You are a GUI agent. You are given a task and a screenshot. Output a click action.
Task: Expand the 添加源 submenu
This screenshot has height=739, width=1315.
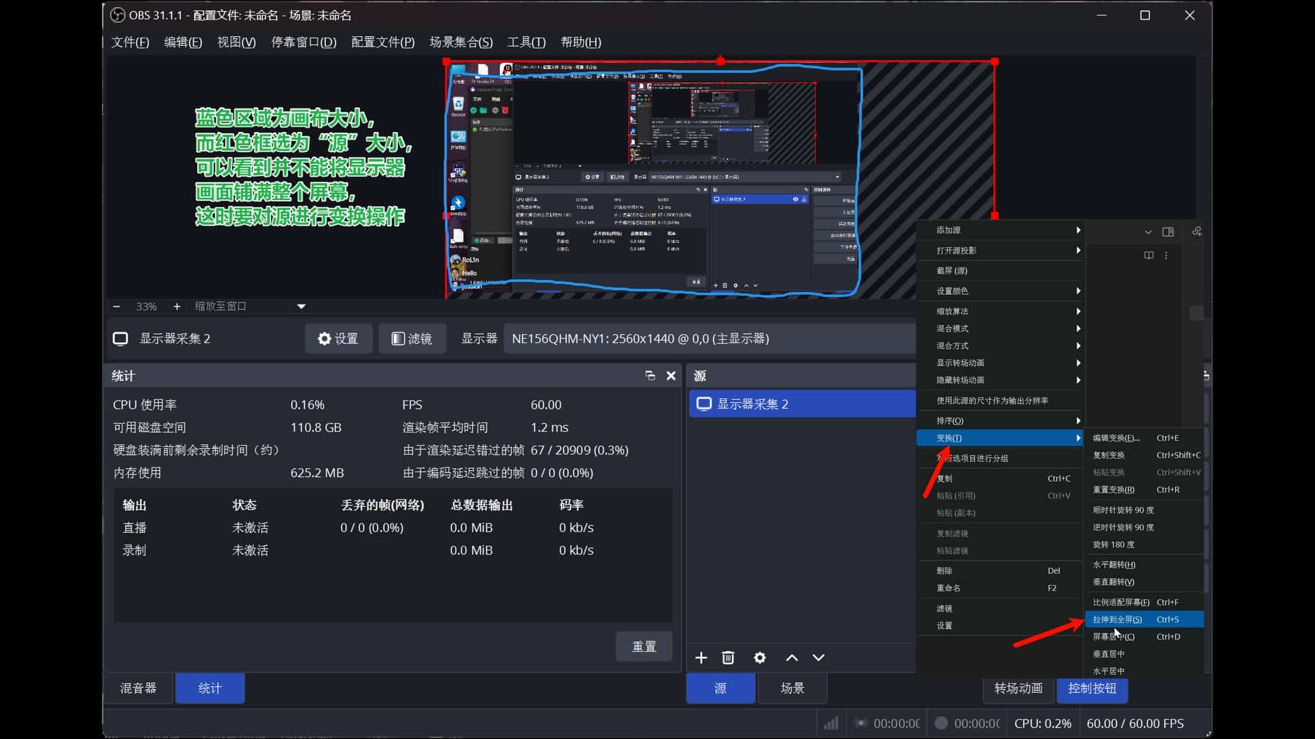tap(1001, 230)
